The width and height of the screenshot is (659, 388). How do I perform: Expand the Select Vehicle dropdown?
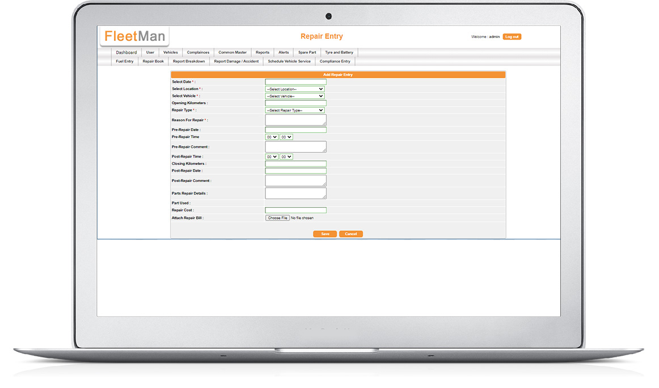(x=295, y=96)
